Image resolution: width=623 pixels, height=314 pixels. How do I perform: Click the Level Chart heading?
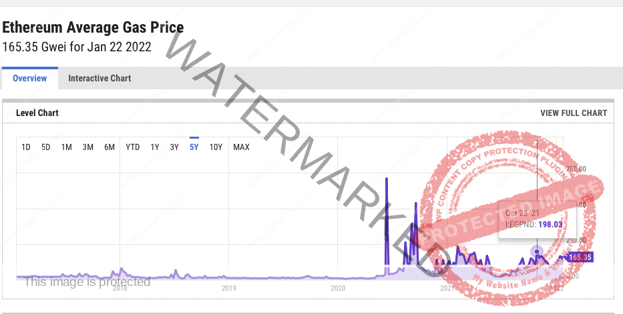(x=37, y=113)
